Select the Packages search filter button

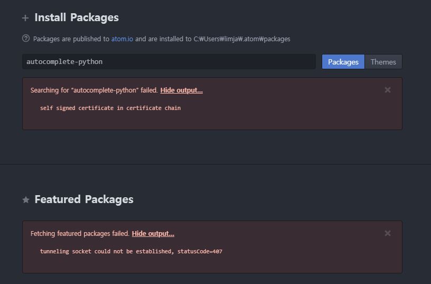[343, 62]
